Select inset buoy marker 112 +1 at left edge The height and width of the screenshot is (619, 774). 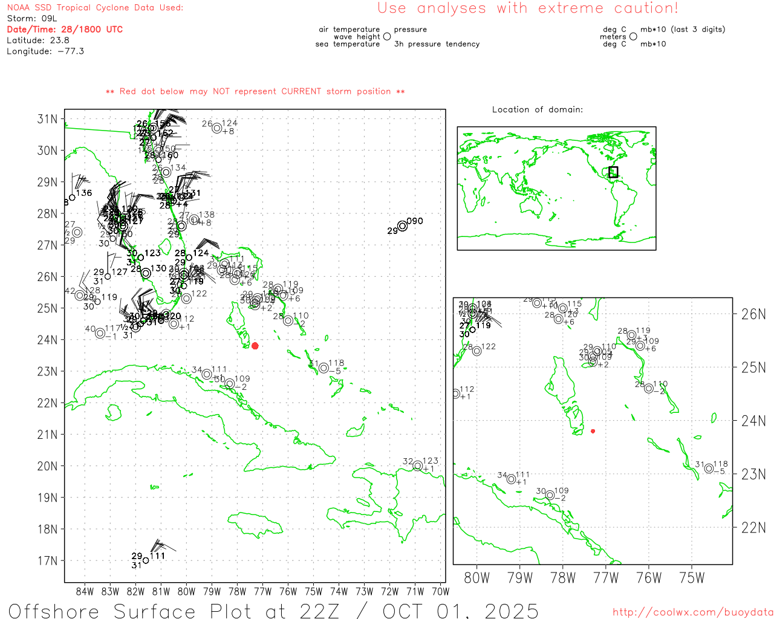point(456,394)
